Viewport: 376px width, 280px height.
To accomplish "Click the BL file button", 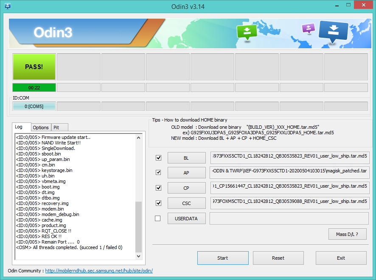I will 186,158.
